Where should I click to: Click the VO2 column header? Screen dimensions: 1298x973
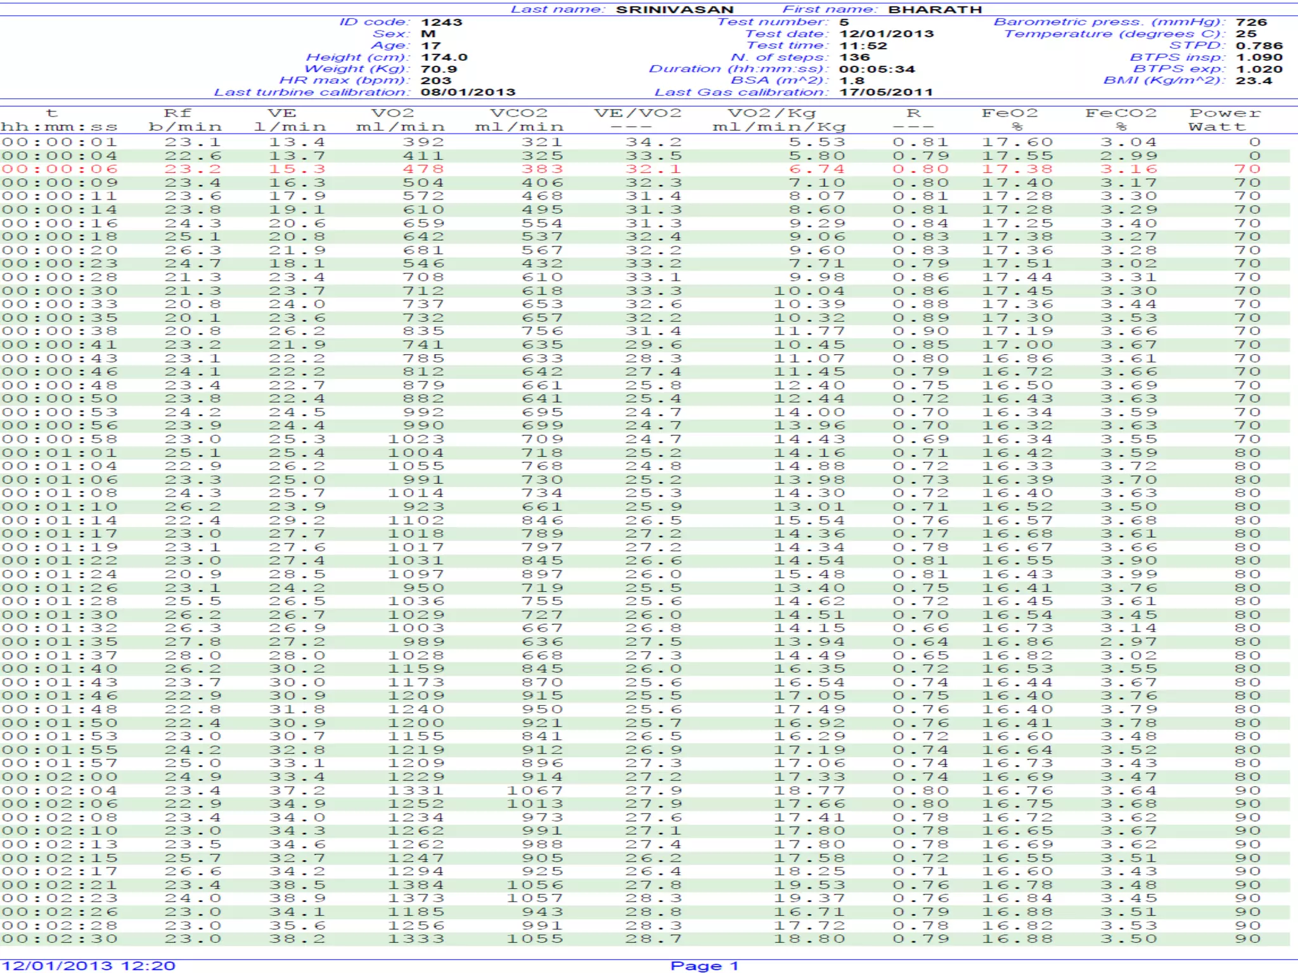401,120
